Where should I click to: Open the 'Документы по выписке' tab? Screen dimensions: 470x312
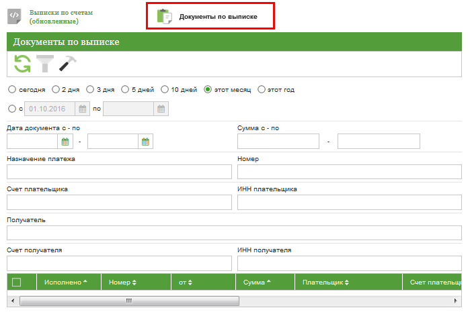tap(210, 16)
